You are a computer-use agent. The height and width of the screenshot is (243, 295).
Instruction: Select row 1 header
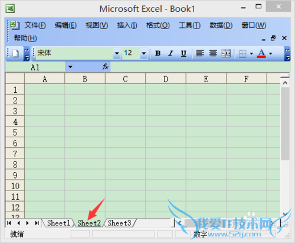15,90
